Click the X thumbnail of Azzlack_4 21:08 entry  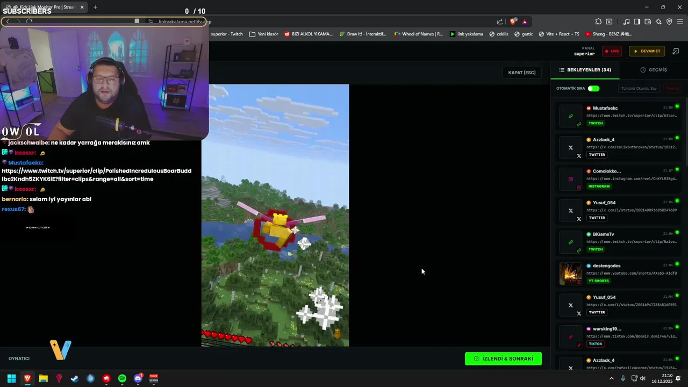tap(571, 148)
